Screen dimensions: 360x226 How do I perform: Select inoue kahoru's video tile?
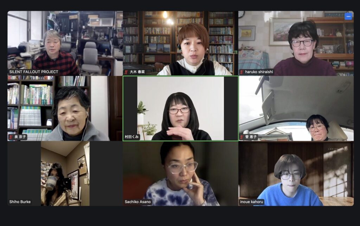pos(296,174)
